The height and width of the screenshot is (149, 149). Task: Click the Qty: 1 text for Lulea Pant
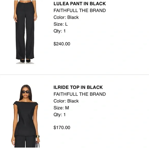pyautogui.click(x=60, y=31)
